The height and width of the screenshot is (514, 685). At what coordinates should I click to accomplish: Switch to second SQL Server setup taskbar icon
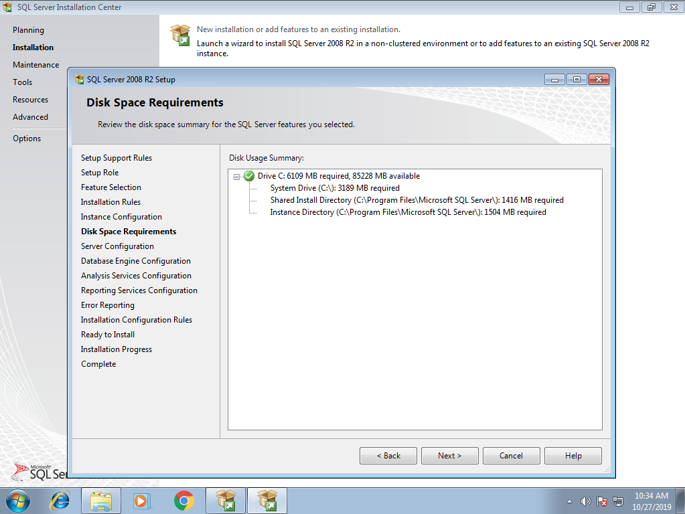pyautogui.click(x=267, y=501)
